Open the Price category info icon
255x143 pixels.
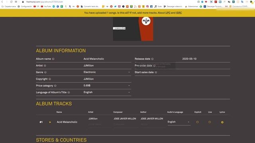pos(55,86)
